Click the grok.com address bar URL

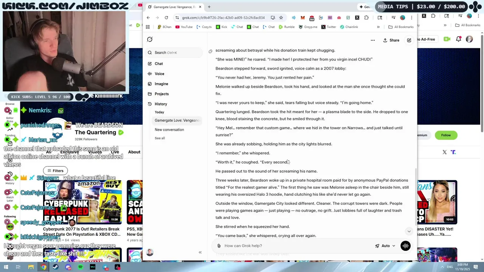(x=223, y=18)
